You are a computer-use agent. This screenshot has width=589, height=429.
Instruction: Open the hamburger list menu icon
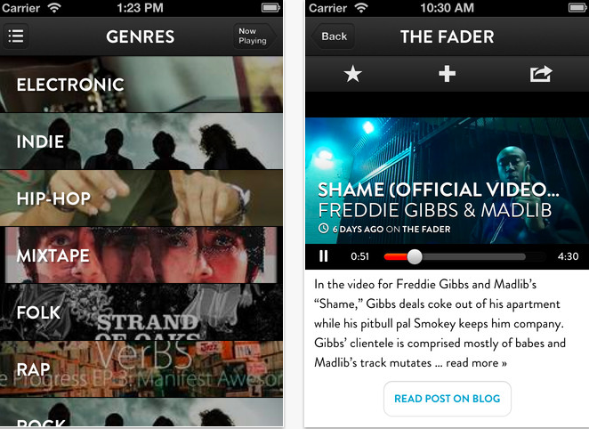pos(15,36)
